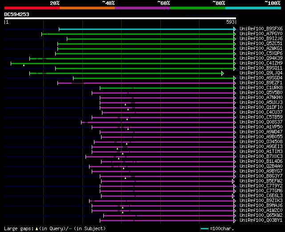Select the UniRef100_B7X0C3 label

point(261,157)
